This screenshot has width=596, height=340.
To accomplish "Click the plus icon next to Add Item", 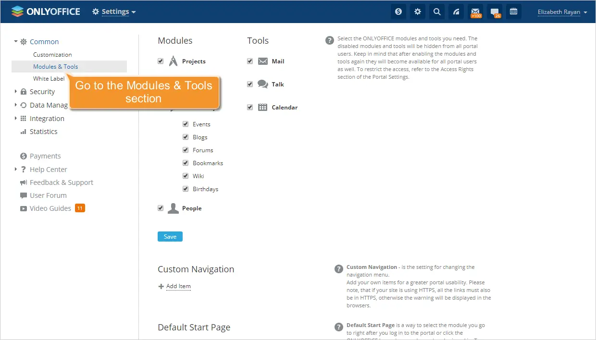I will click(x=161, y=287).
